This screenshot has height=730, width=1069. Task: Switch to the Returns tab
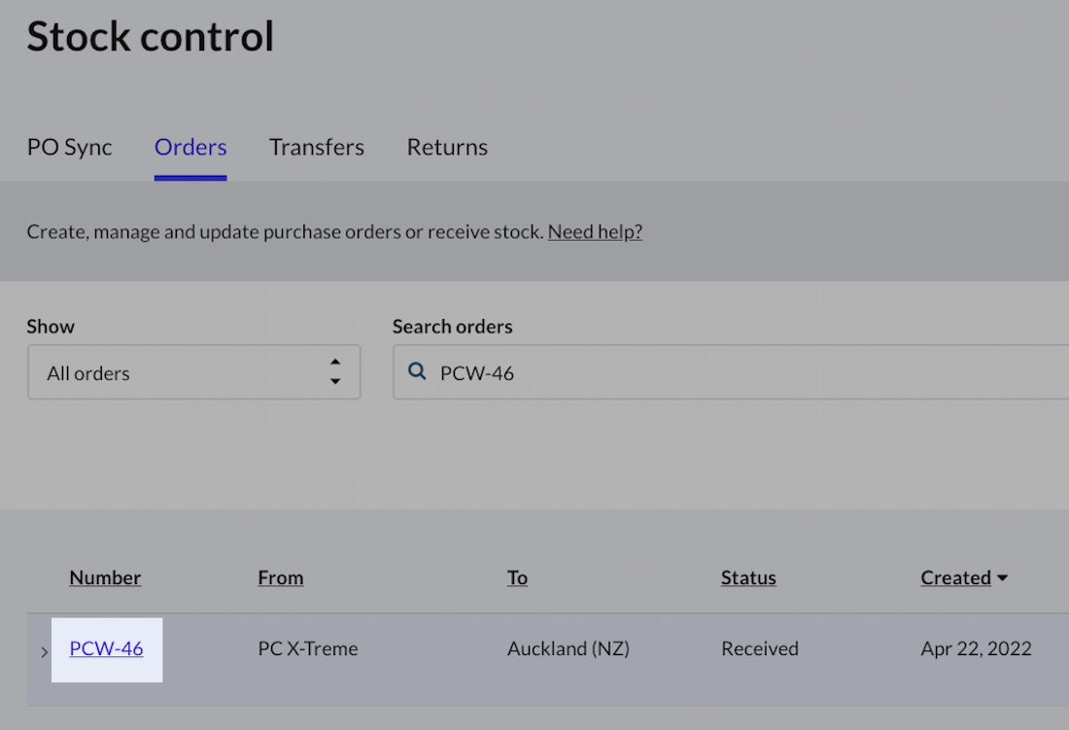447,147
